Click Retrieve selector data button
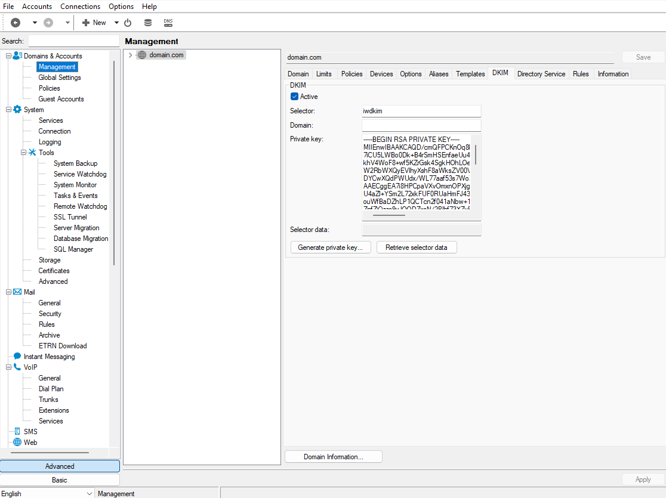This screenshot has width=666, height=498. coord(416,248)
